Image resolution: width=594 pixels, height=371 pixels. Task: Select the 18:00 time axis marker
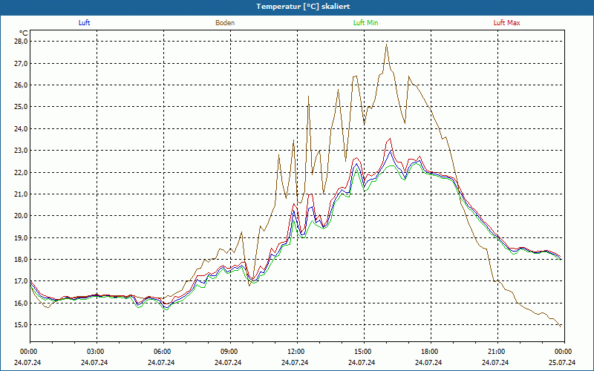(430, 352)
